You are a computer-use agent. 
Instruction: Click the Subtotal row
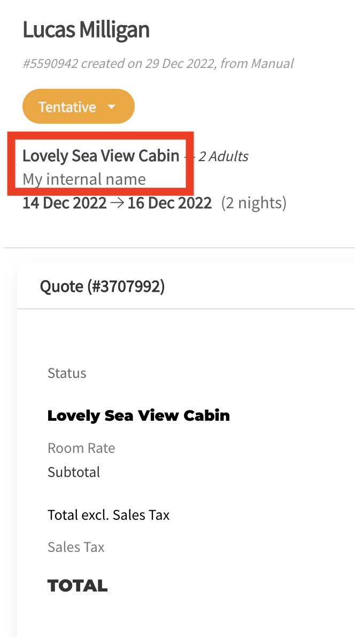pos(74,472)
